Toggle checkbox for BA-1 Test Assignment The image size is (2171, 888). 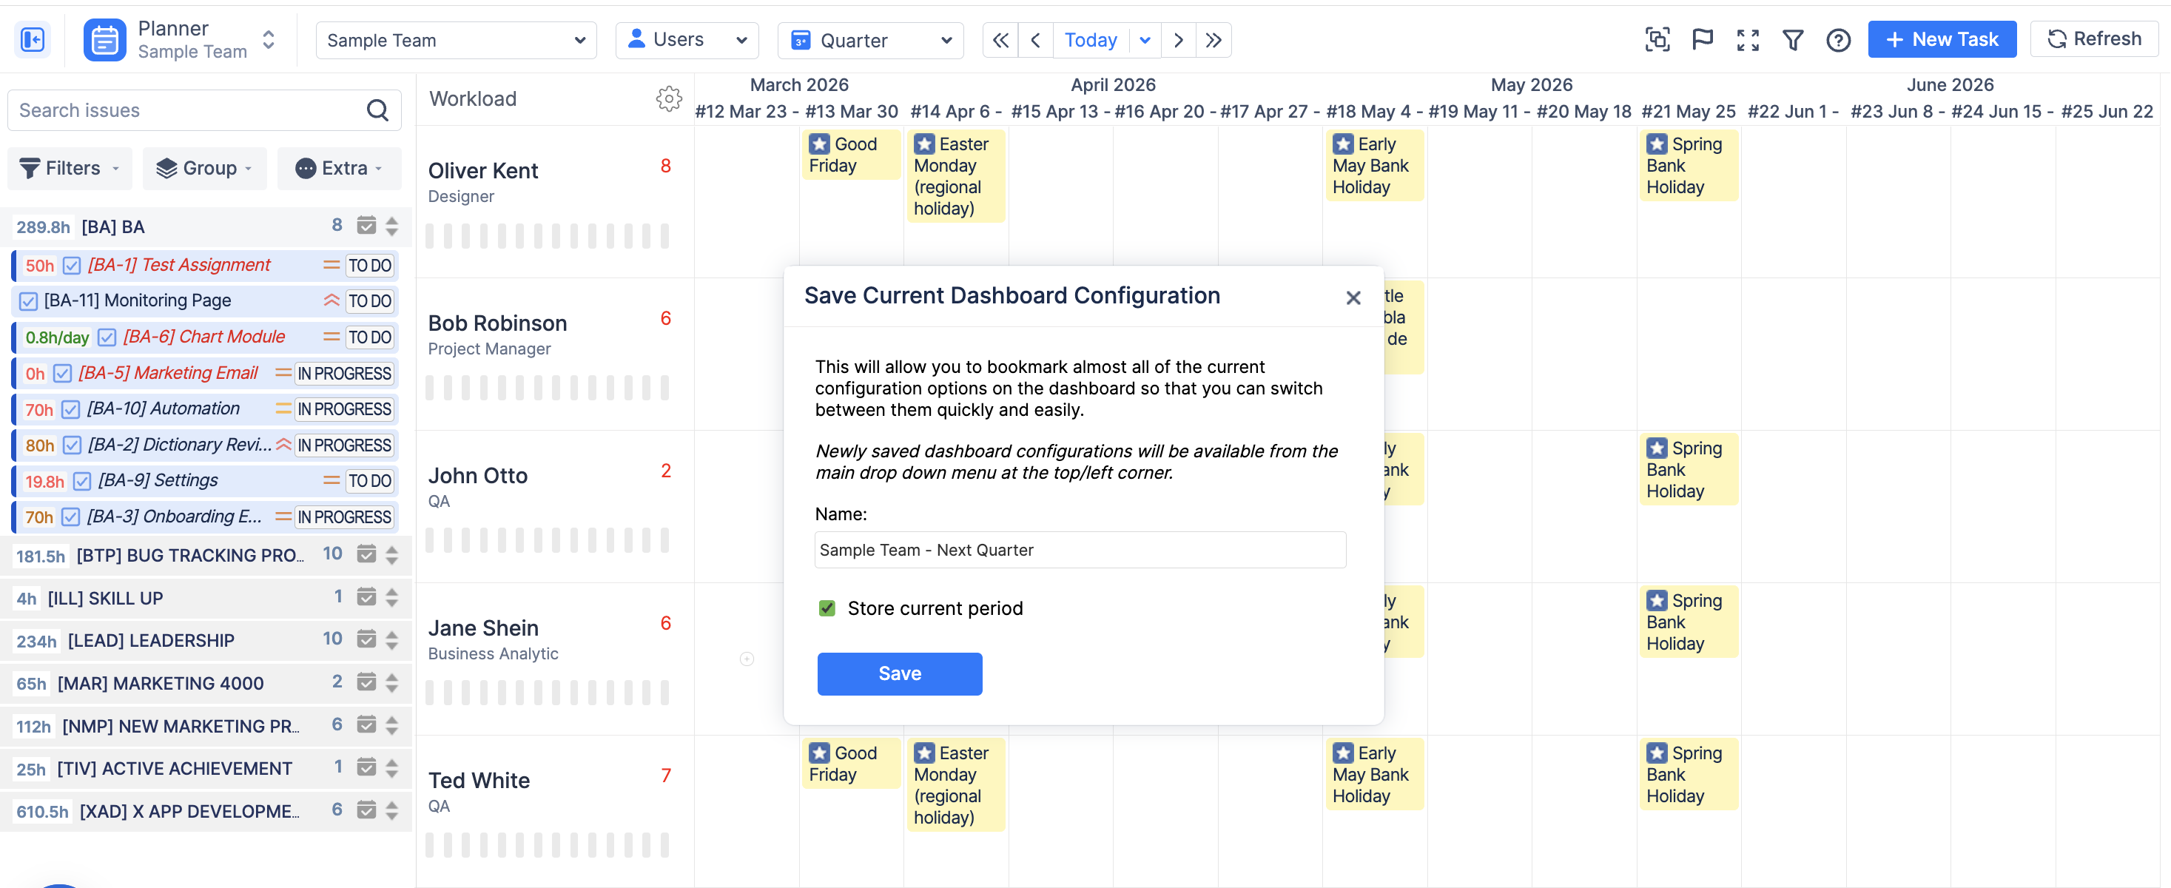point(73,266)
